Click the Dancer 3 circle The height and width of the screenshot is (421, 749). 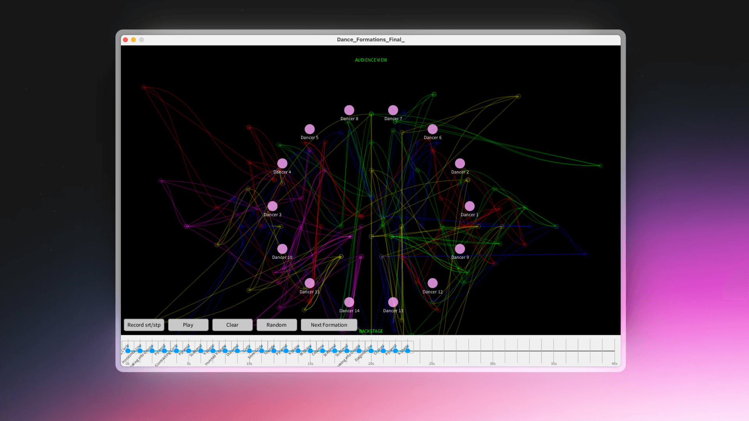272,206
